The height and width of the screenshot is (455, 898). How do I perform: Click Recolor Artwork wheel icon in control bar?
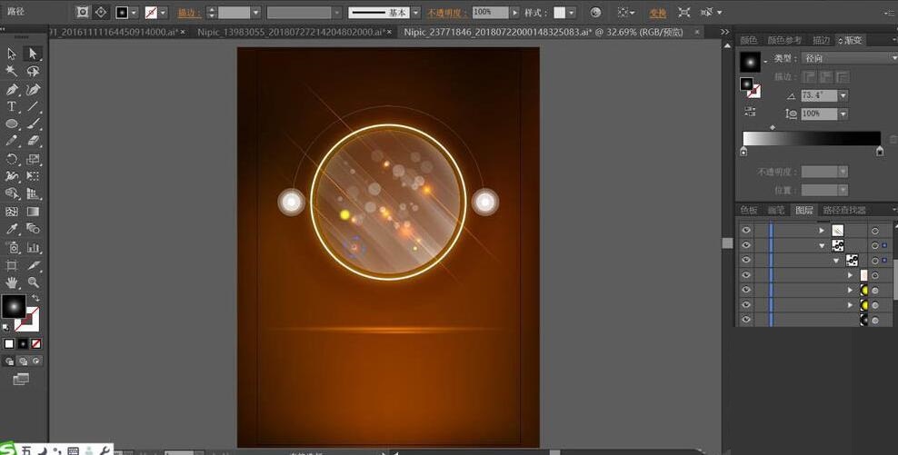[595, 12]
